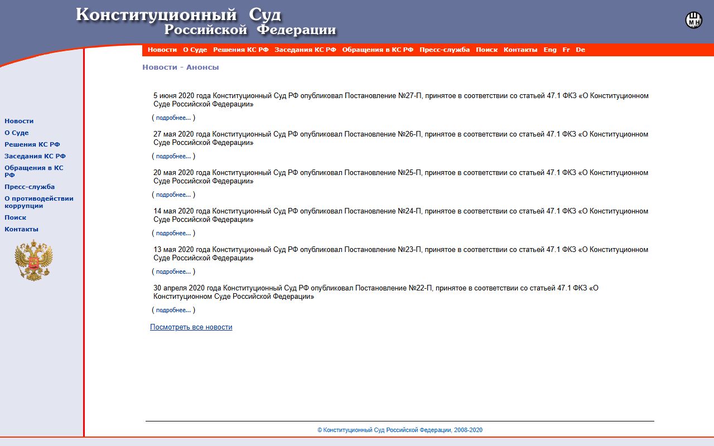Open Пресс-служба in the top menu
The height and width of the screenshot is (446, 714).
pos(445,50)
